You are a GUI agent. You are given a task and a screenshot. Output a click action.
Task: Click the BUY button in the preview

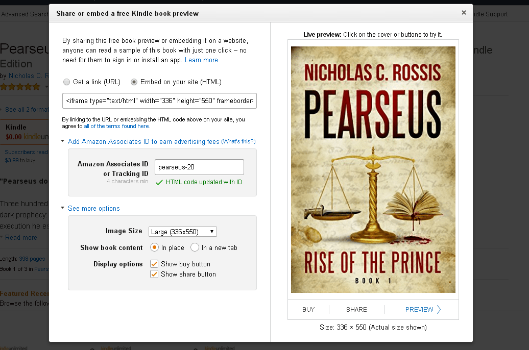click(309, 309)
